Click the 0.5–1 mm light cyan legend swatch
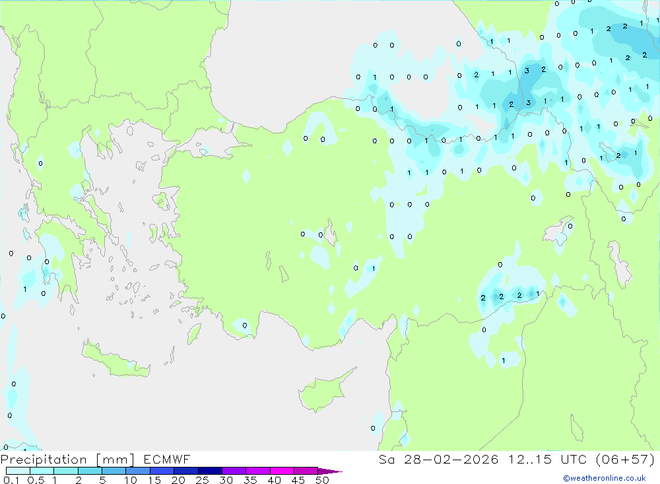 42,471
